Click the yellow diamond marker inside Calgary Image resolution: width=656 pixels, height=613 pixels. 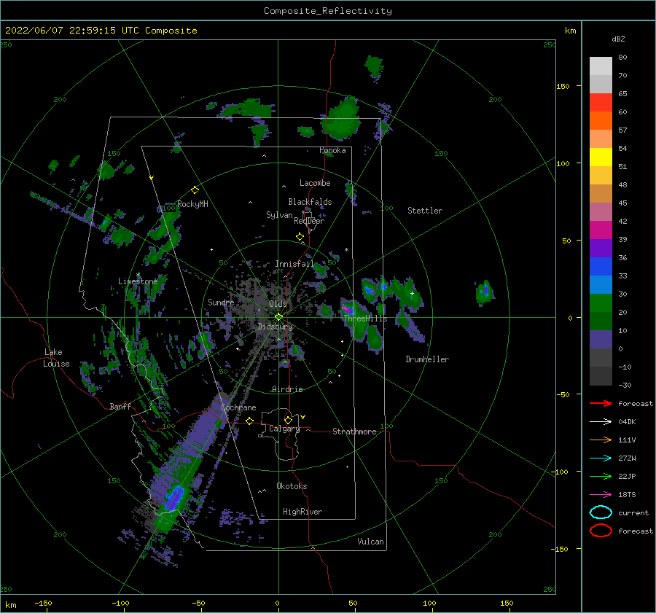[288, 420]
